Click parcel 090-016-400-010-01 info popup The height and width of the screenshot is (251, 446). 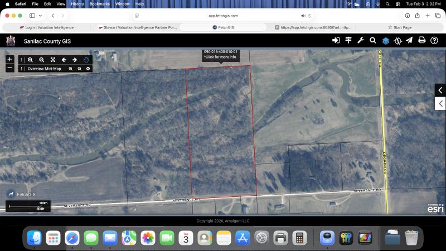220,54
